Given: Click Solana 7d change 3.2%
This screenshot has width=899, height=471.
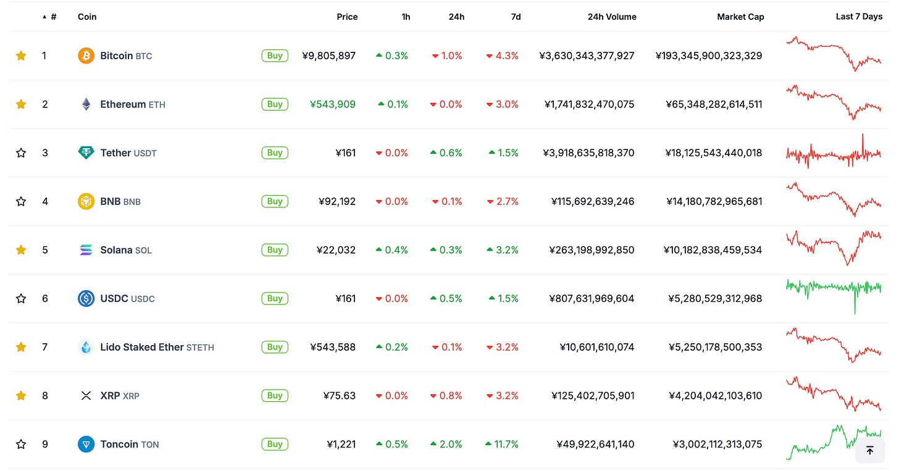Looking at the screenshot, I should (503, 250).
